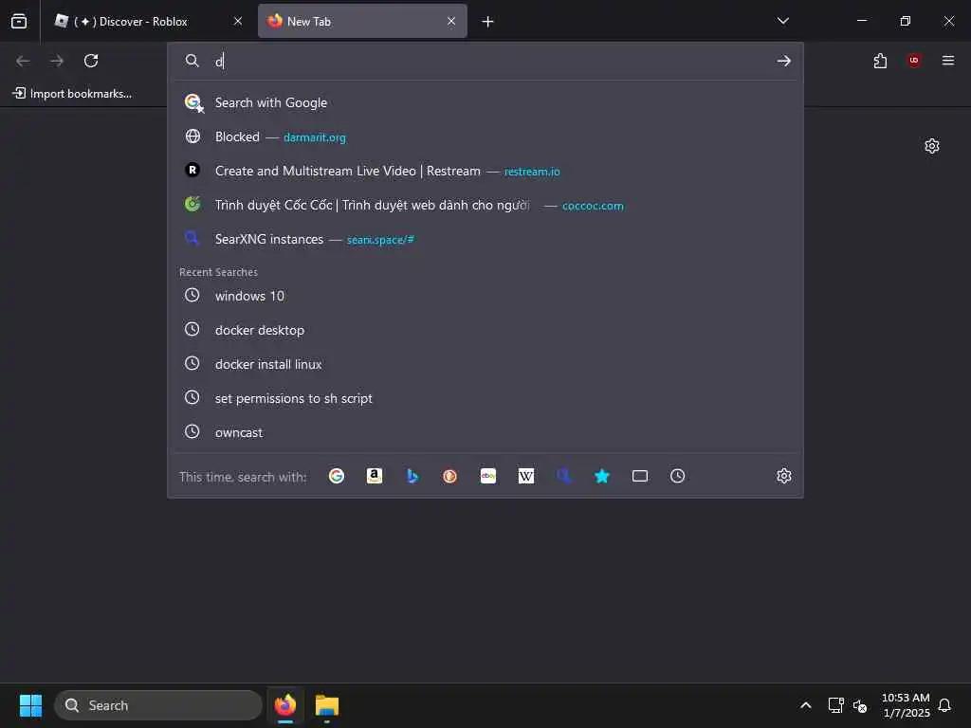Search this time with eBay icon
Viewport: 971px width, 728px height.
[488, 476]
